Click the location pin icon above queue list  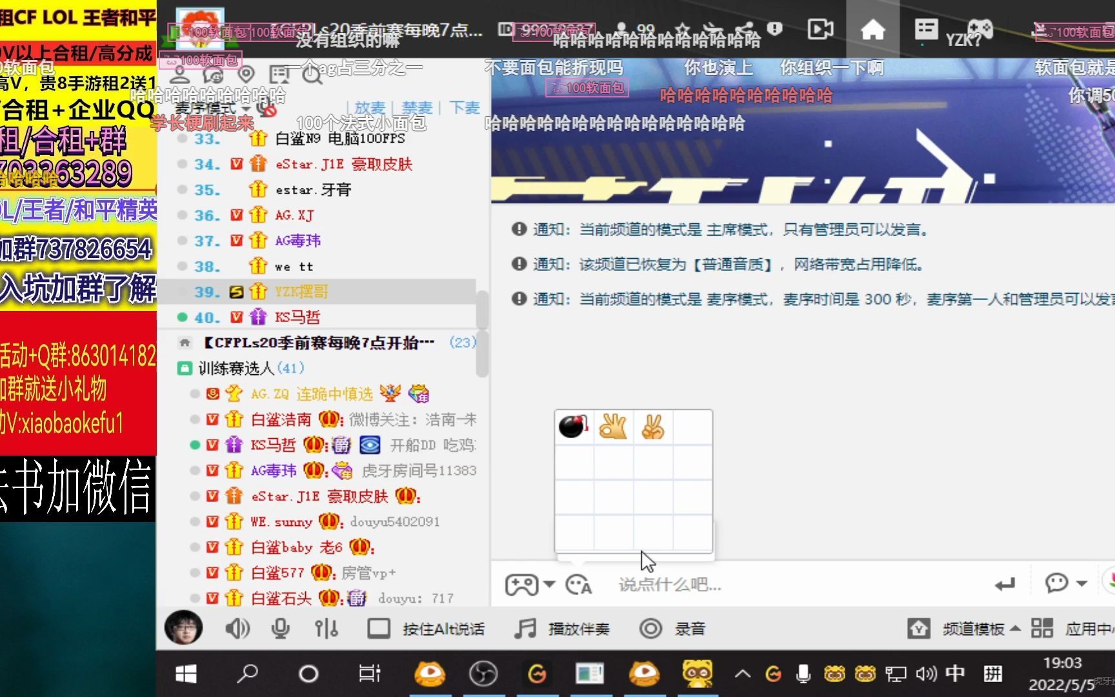pos(246,75)
